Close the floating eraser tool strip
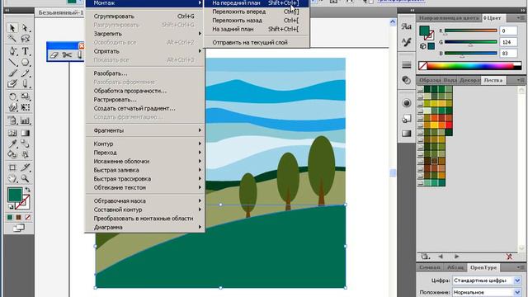Screen dimensions: 528x297 pyautogui.click(x=82, y=46)
